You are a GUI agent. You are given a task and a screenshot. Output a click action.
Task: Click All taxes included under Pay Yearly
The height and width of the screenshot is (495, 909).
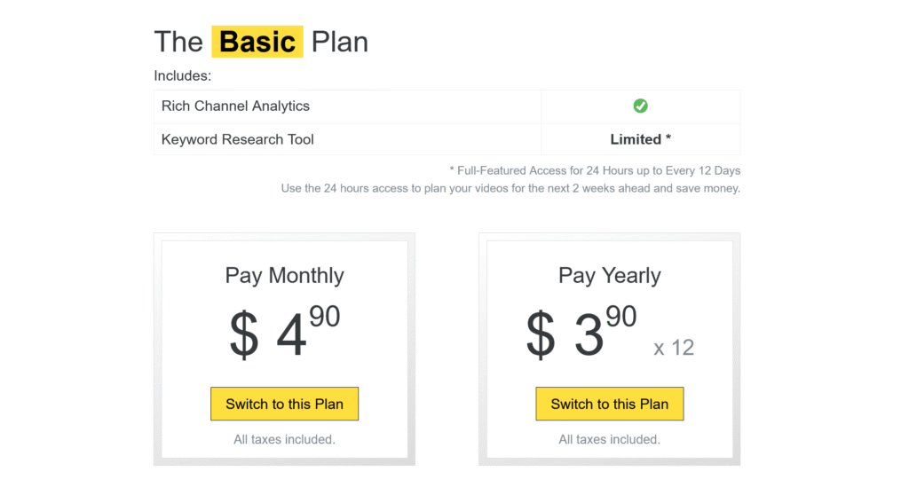[609, 439]
